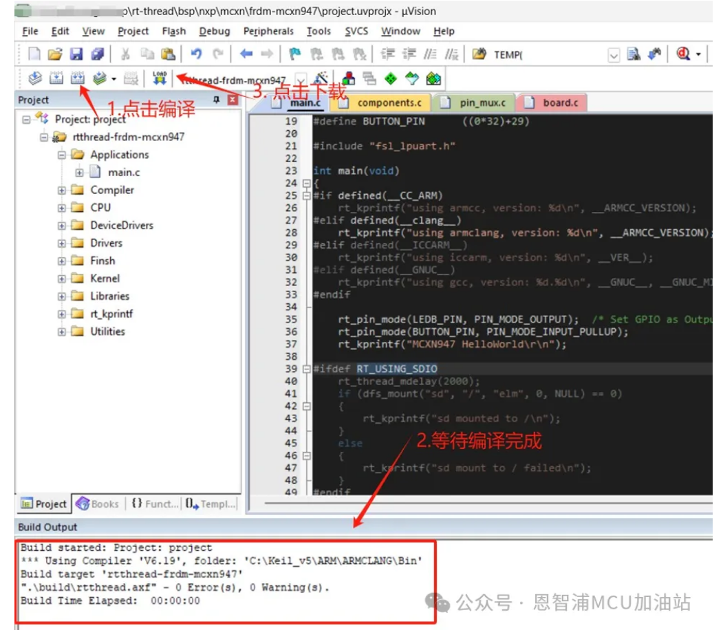Click the Select Software Packs icon

tap(412, 78)
